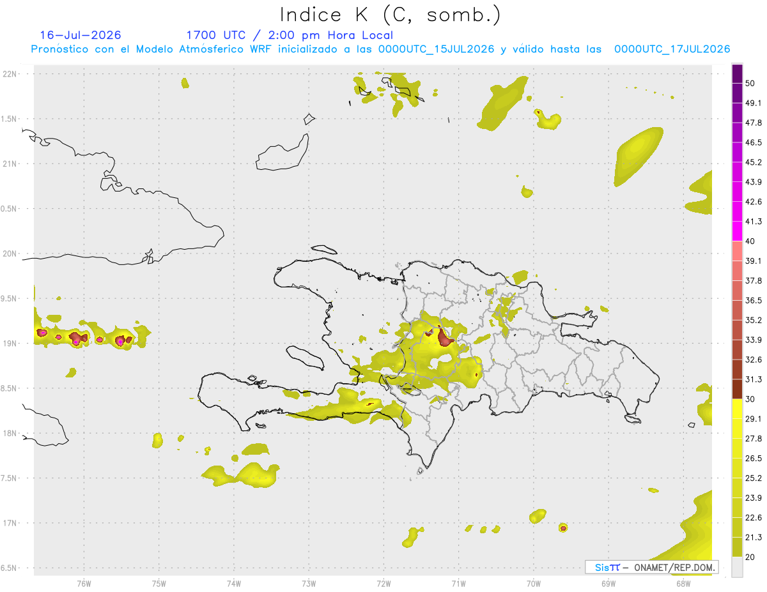Click the '74W' longitude axis label

[x=234, y=583]
